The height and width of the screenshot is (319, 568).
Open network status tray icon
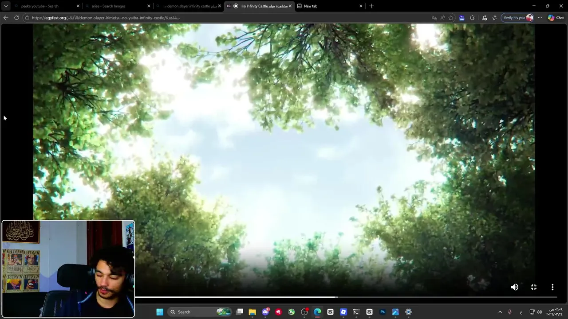[x=532, y=312]
